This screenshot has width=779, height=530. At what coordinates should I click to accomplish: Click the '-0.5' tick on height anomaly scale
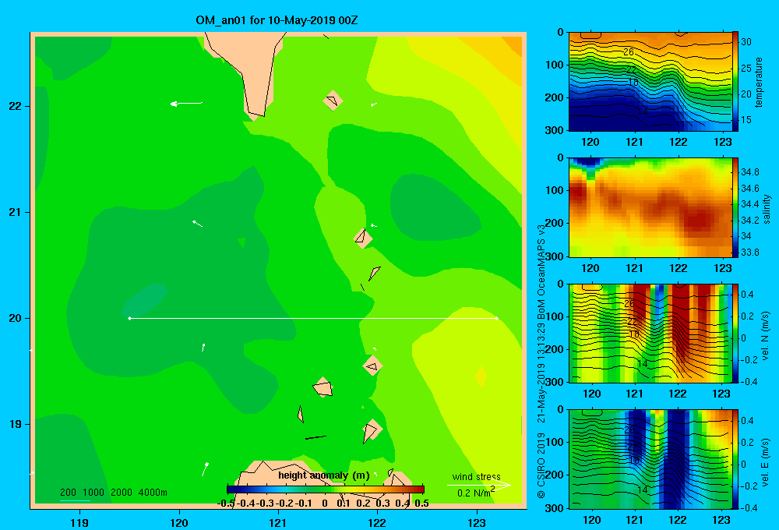[226, 503]
